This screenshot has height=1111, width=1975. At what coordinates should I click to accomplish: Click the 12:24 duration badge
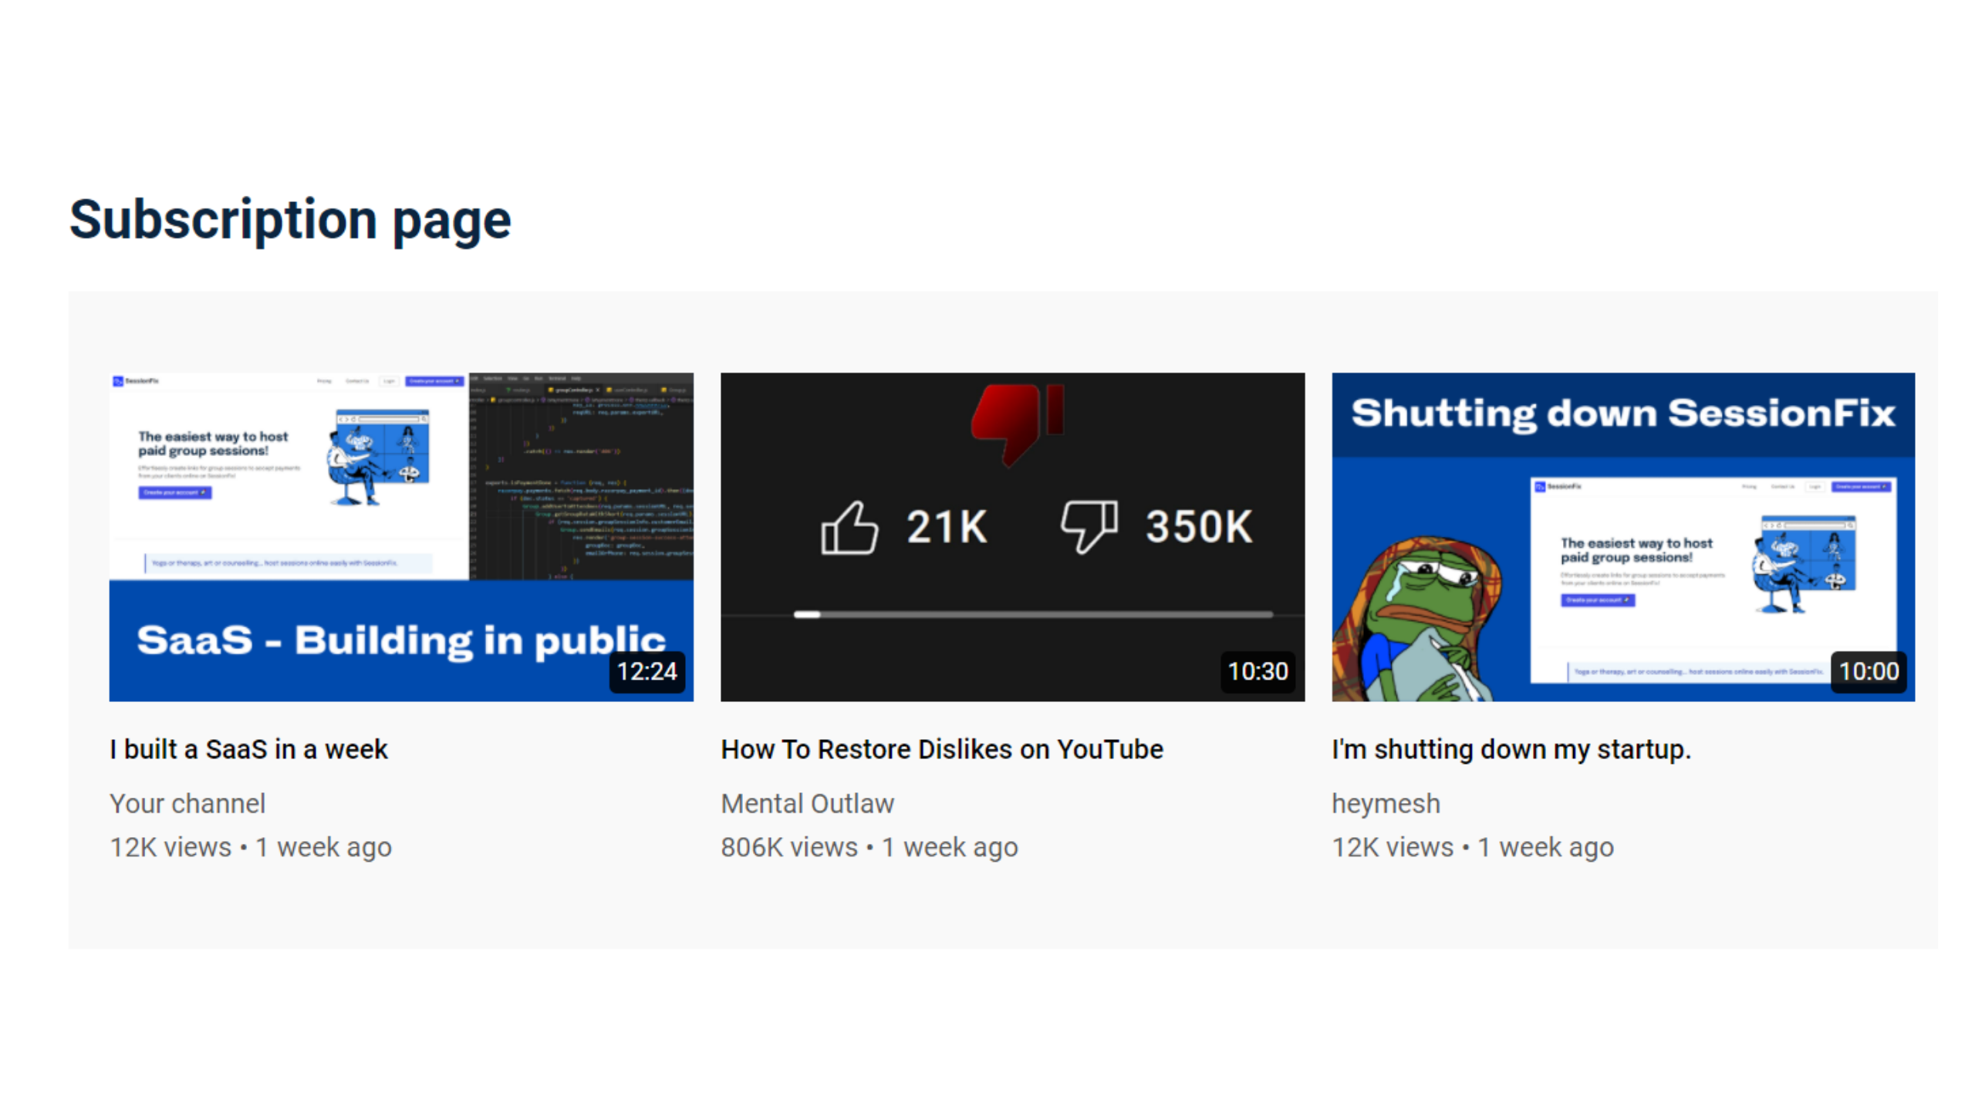647,671
